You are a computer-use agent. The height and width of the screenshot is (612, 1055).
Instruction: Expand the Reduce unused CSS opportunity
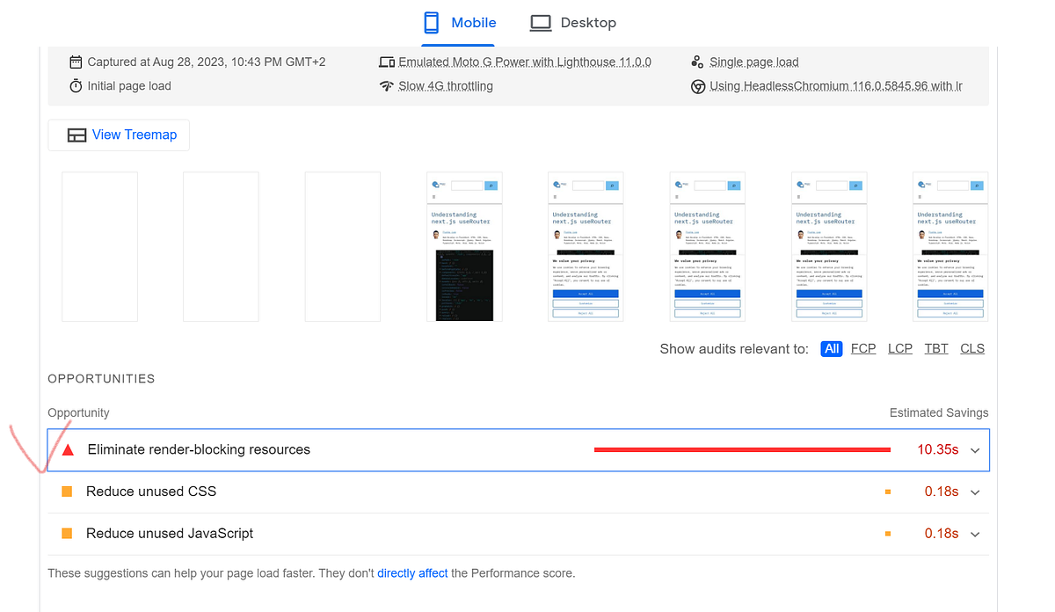coord(974,492)
